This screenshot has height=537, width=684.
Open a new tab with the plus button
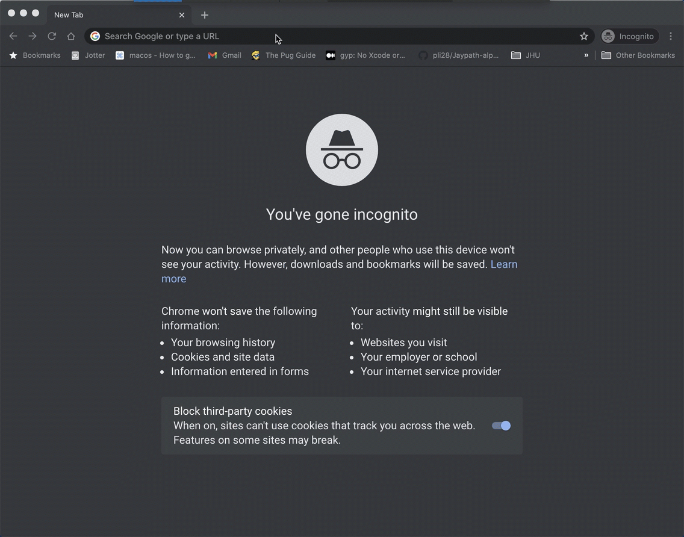(x=205, y=14)
